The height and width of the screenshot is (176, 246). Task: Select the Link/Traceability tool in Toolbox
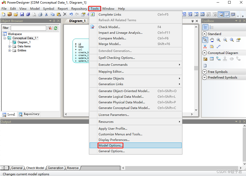(x=218, y=47)
